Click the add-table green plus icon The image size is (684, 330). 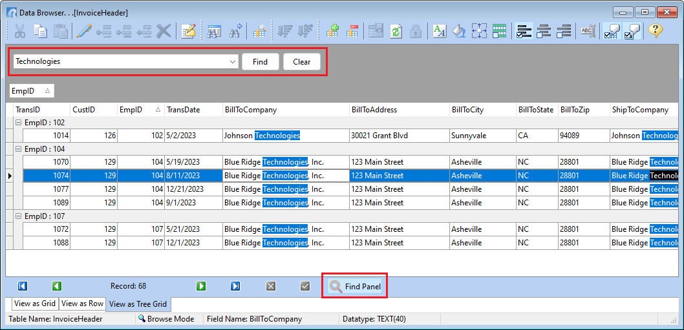(x=332, y=32)
